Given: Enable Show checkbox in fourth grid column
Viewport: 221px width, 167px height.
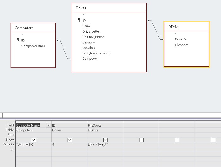Looking at the screenshot, I should click(x=141, y=139).
